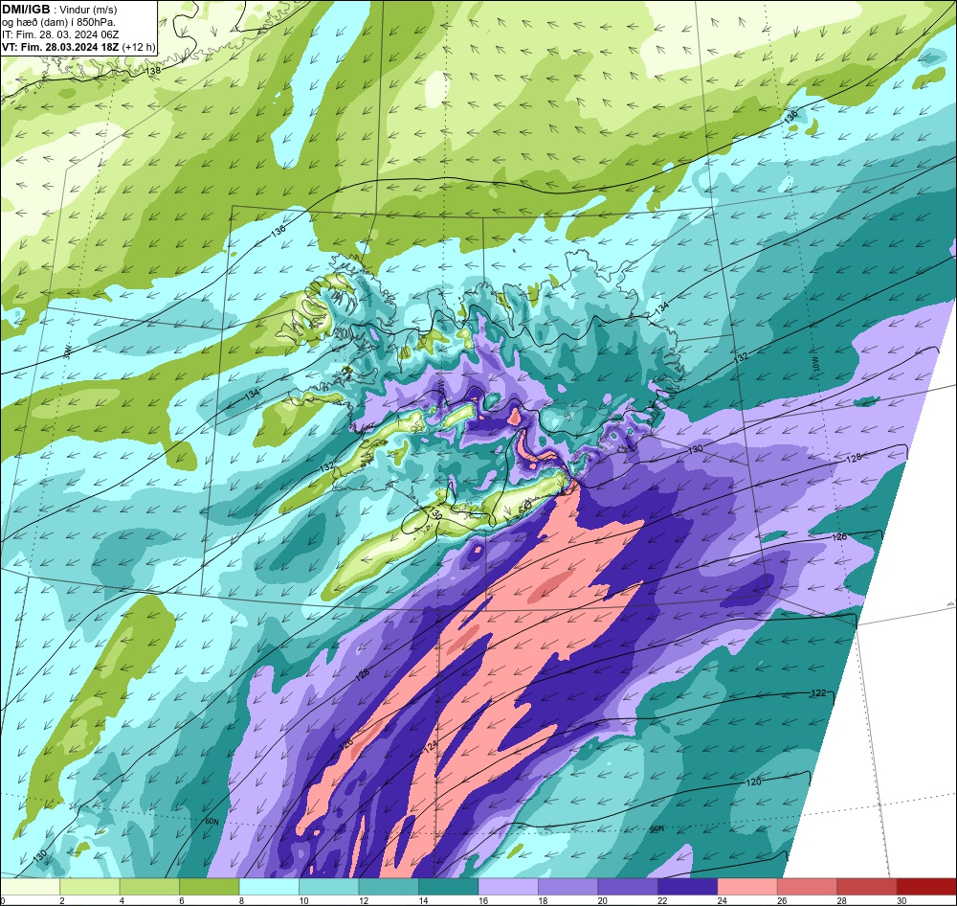Click the '(+12 h)' forecast offset text
This screenshot has width=957, height=906.
click(x=139, y=47)
